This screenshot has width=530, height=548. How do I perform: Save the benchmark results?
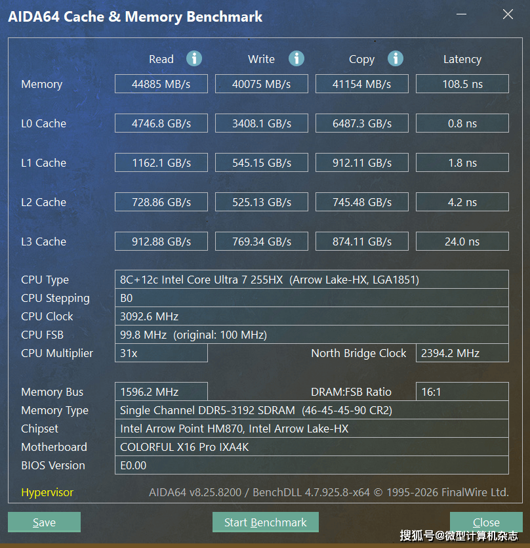point(44,522)
